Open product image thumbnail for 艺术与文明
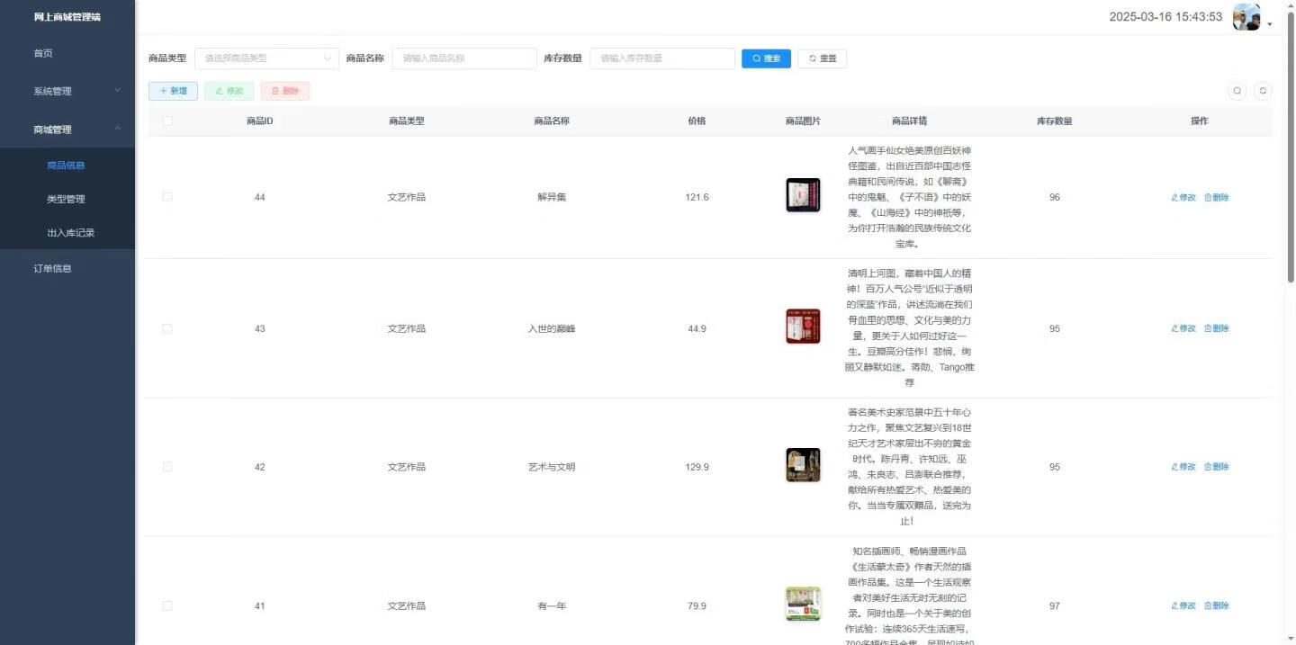The image size is (1296, 645). point(803,465)
